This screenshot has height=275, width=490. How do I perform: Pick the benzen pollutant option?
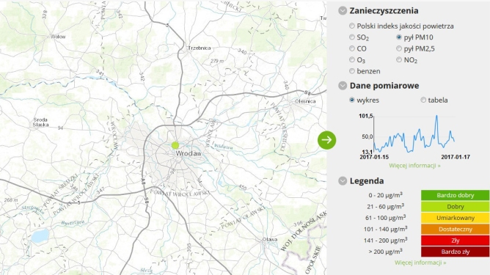352,71
